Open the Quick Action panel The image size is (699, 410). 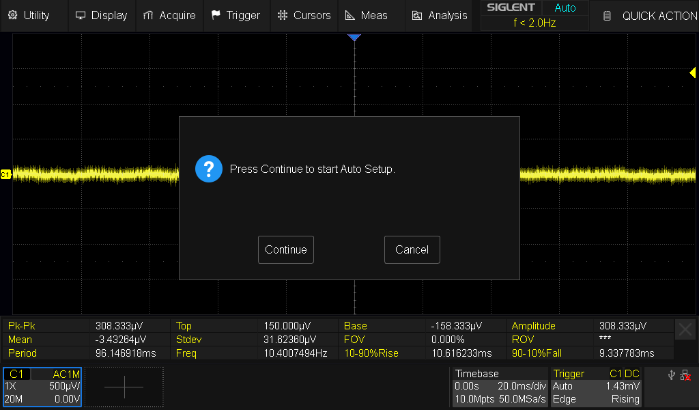pos(649,15)
